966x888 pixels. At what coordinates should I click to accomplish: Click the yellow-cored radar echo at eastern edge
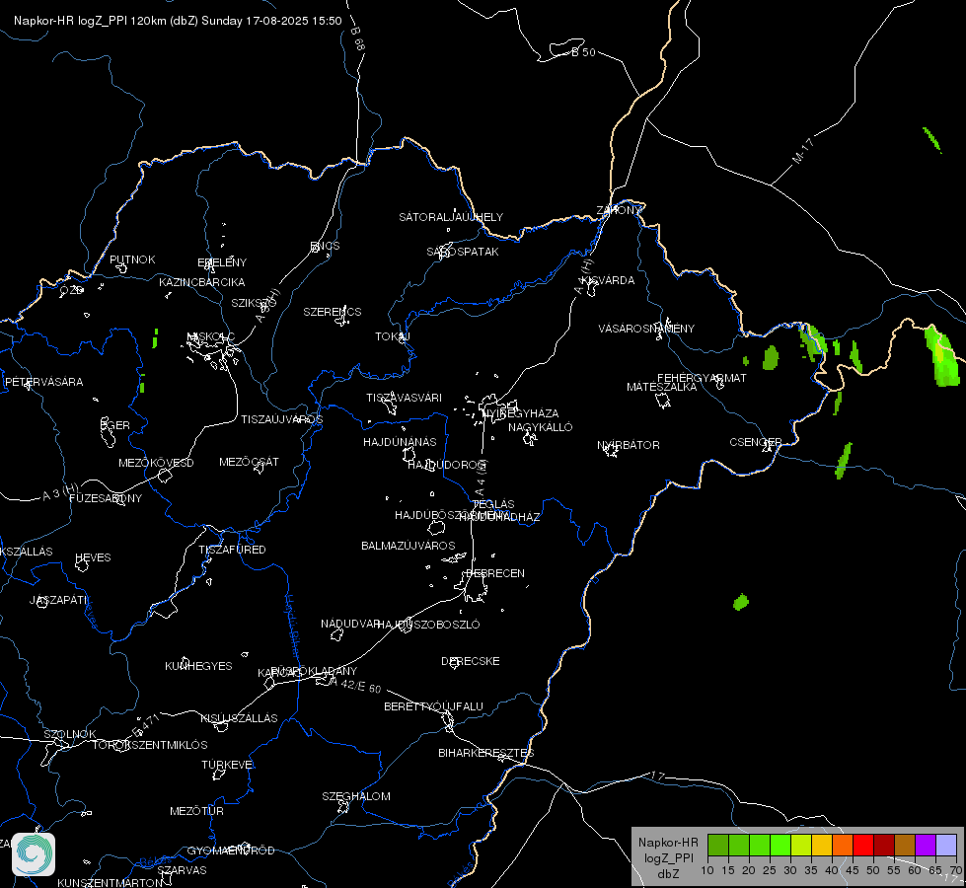coord(942,357)
